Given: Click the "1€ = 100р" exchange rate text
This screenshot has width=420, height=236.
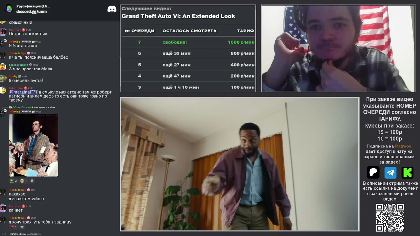Looking at the screenshot, I should [389, 139].
